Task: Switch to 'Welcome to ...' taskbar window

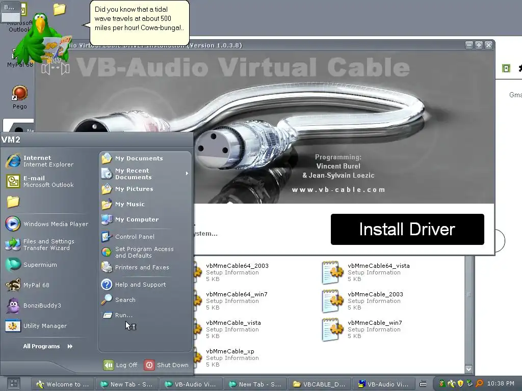Action: click(63, 384)
